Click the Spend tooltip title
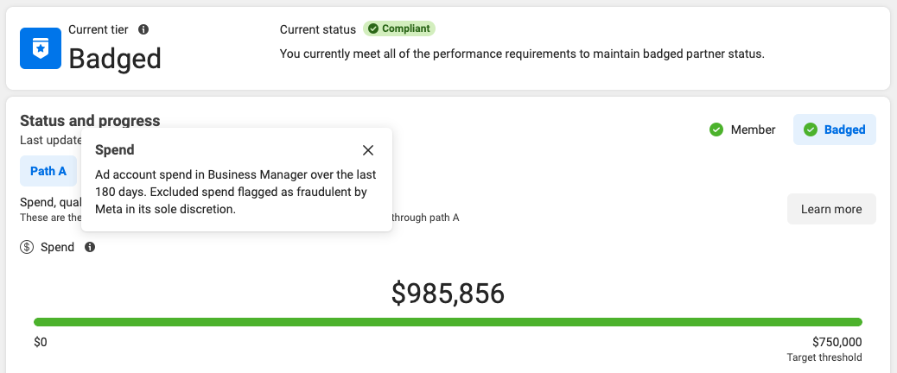 tap(114, 150)
